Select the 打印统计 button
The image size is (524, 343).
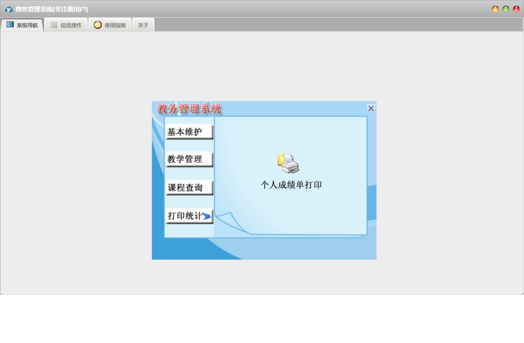pyautogui.click(x=189, y=216)
